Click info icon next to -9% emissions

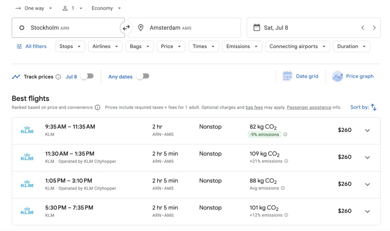coord(285,134)
